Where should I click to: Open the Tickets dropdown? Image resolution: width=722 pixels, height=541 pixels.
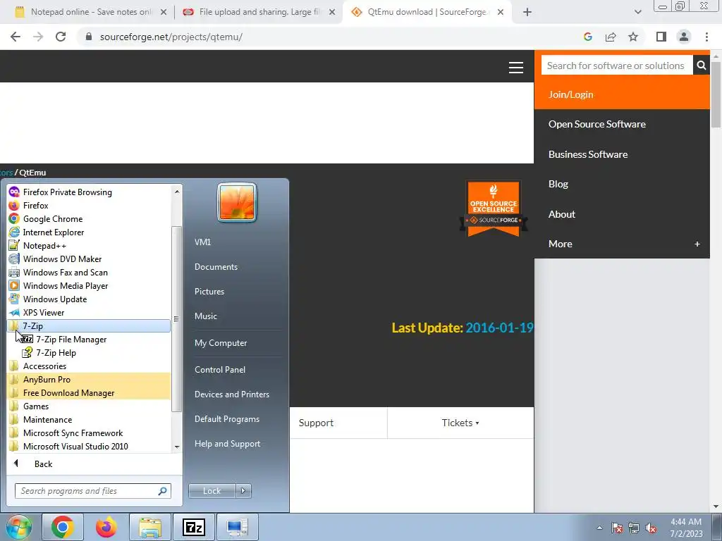click(x=460, y=423)
